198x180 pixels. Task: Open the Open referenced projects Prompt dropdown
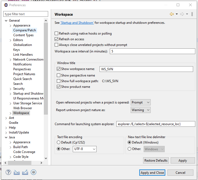point(140,102)
